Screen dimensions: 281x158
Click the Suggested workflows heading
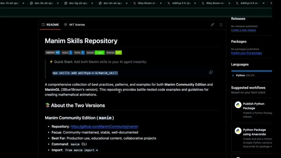[248, 88]
